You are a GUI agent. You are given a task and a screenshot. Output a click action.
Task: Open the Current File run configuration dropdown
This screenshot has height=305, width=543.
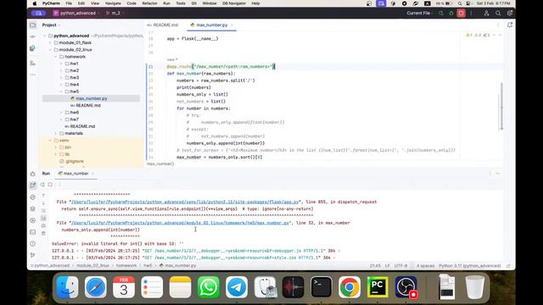coord(420,14)
